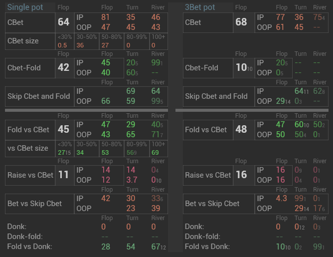Open the CBet size row label
The height and width of the screenshot is (257, 333).
pyautogui.click(x=23, y=41)
